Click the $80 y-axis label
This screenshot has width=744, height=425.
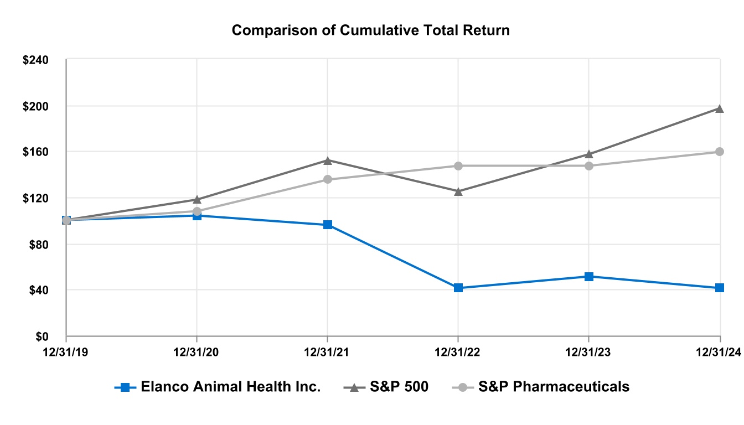(x=38, y=244)
